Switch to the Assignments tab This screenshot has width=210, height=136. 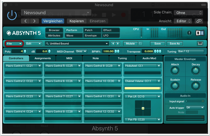tap(43, 58)
